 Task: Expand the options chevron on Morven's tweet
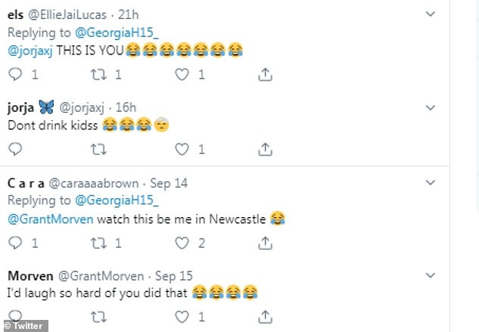click(x=431, y=275)
